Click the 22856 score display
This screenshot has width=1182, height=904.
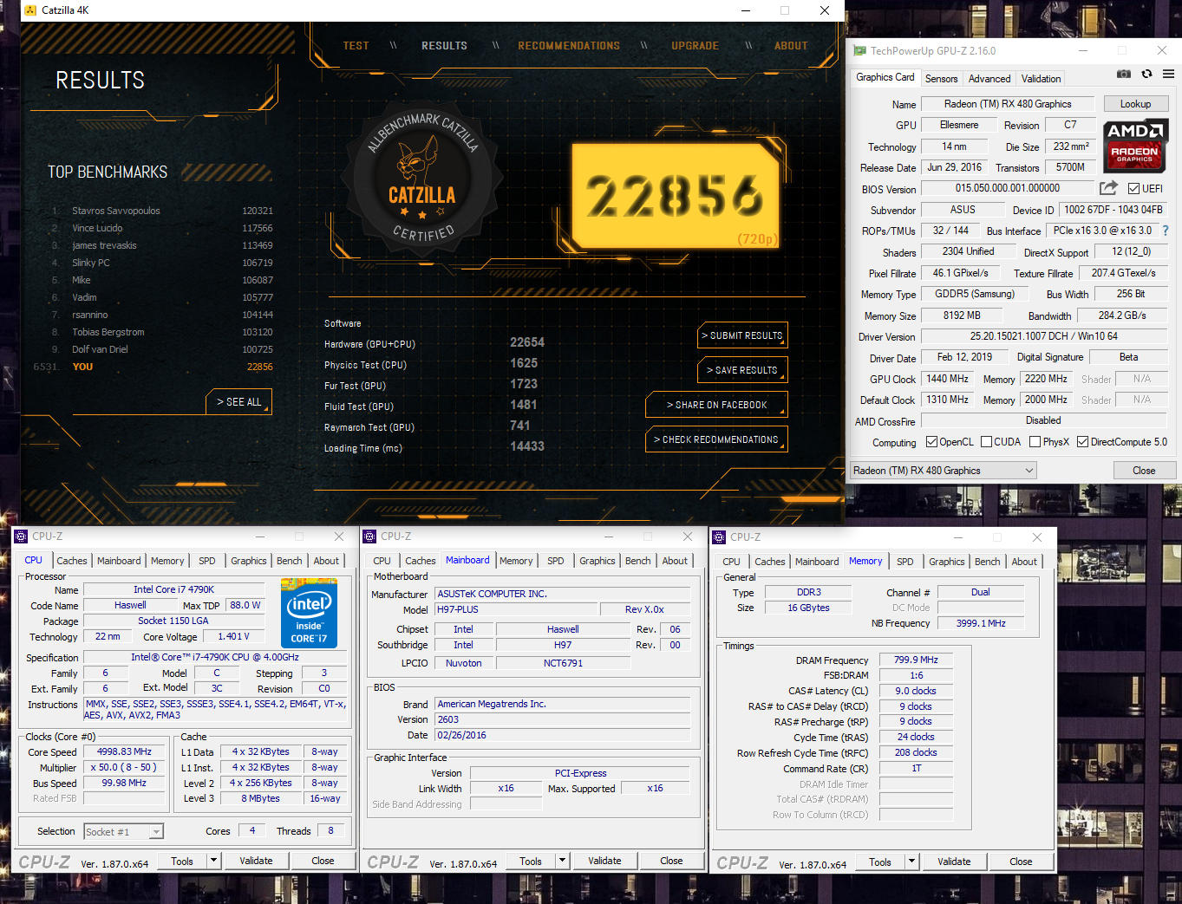coord(675,197)
